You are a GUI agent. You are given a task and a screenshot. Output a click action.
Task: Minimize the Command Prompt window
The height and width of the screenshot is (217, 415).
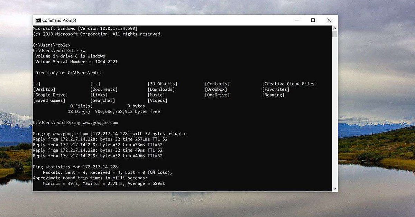click(297, 20)
